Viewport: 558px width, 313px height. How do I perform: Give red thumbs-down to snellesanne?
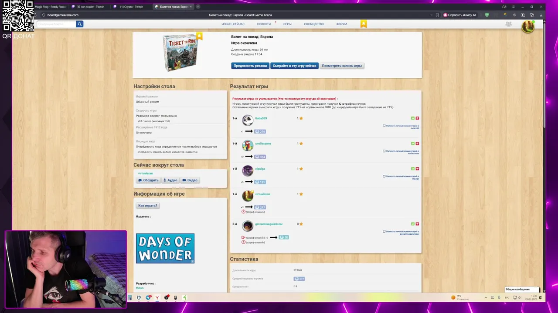[x=417, y=143]
